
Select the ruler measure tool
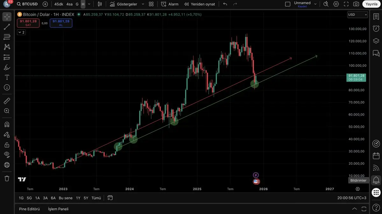click(7, 101)
